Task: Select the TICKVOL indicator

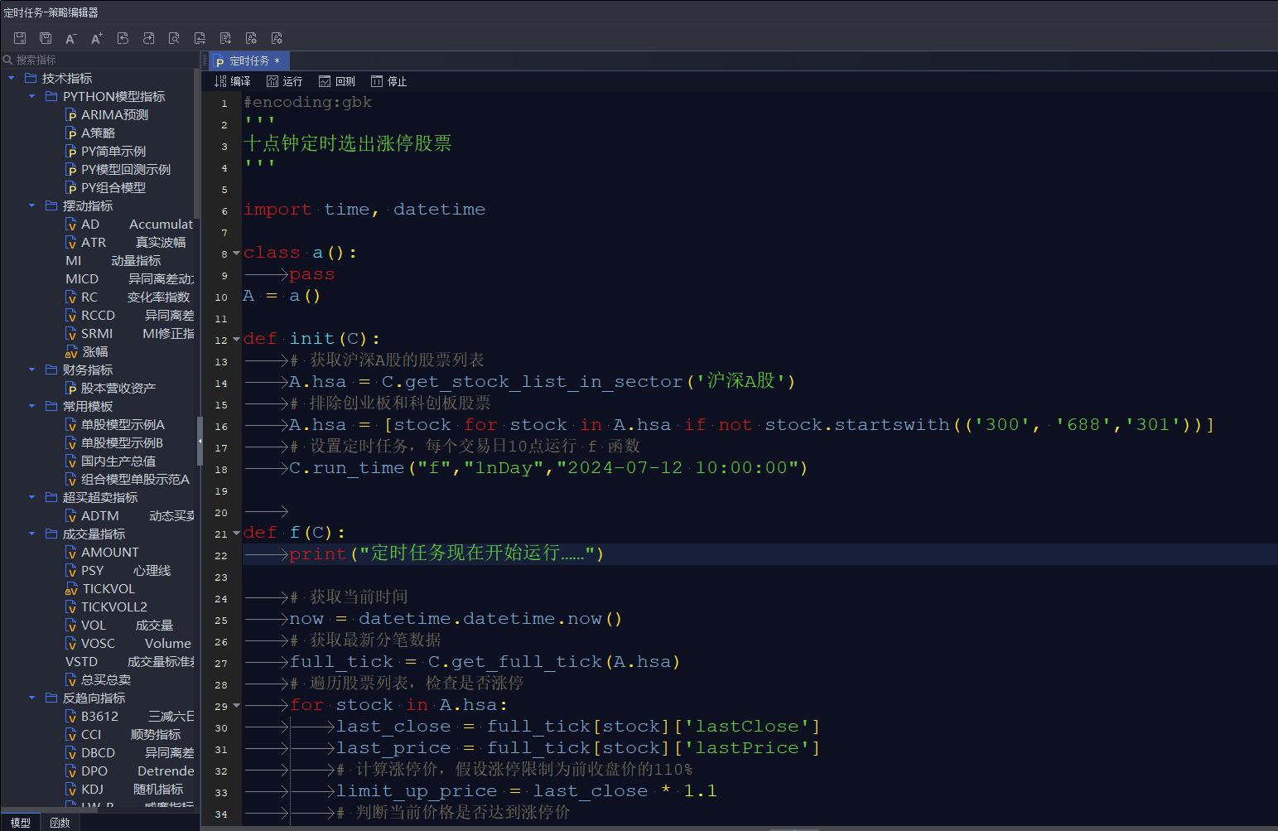Action: click(100, 588)
